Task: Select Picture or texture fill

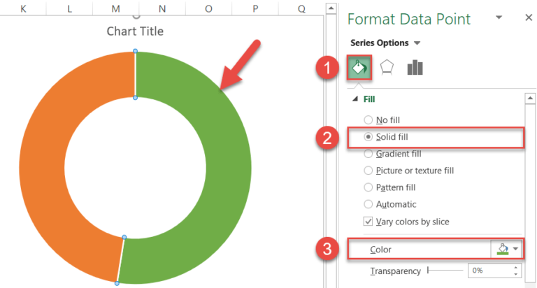Action: tap(368, 171)
